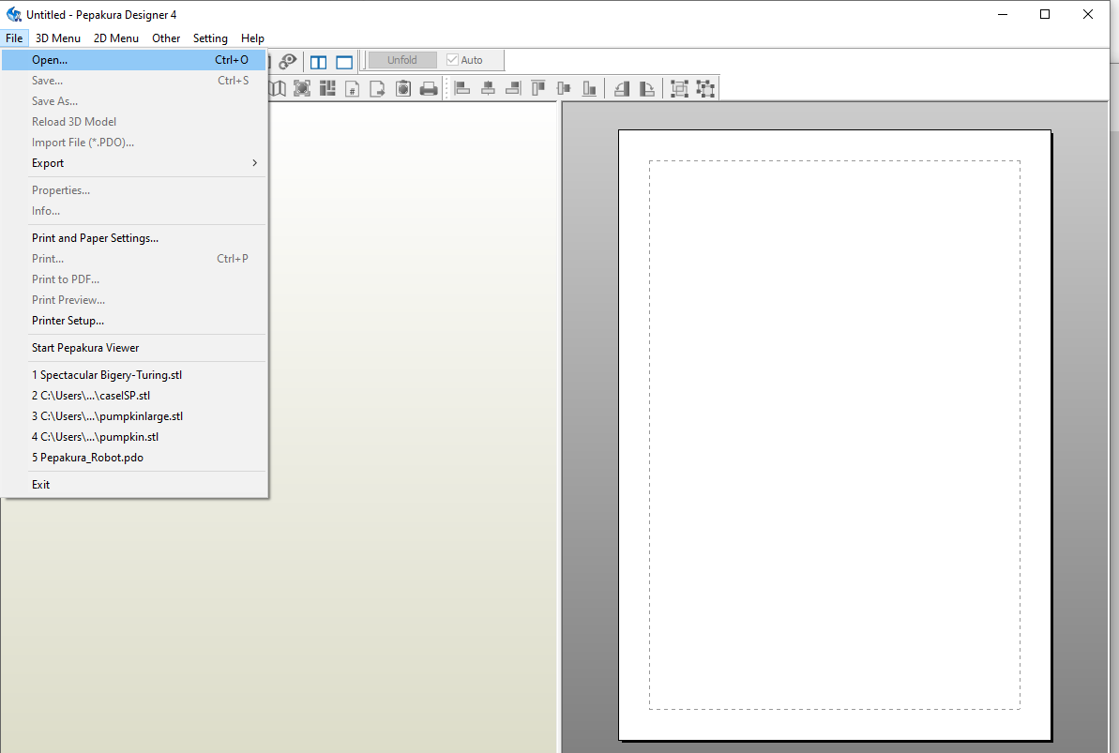Switch to split two-pane window layout
This screenshot has width=1119, height=753.
coord(318,62)
